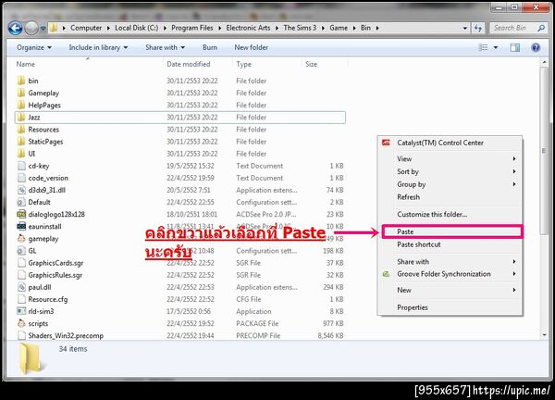Expand the Sort by submenu
Screen dimensions: 555x400
[x=450, y=171]
